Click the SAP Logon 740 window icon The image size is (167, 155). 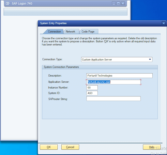pyautogui.click(x=8, y=4)
